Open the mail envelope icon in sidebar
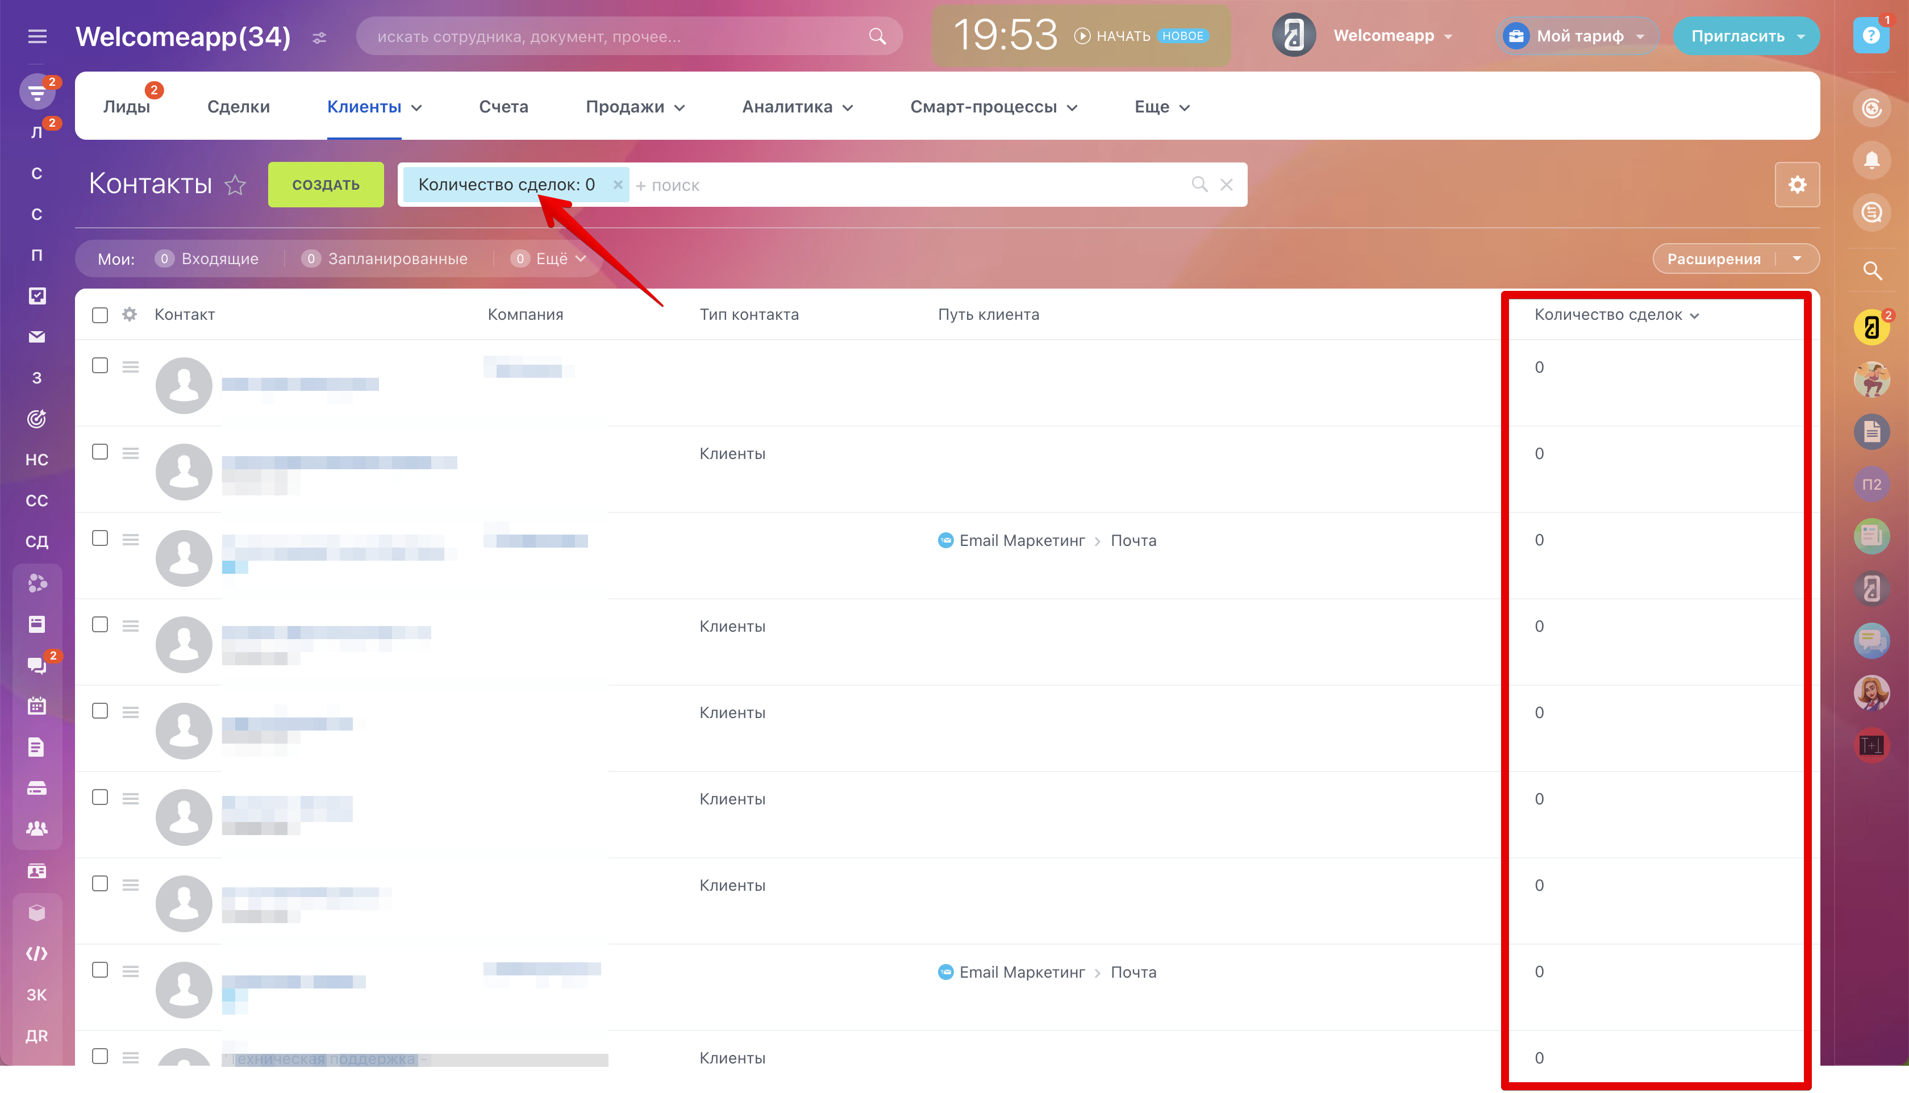Viewport: 1909px width, 1093px height. [37, 337]
